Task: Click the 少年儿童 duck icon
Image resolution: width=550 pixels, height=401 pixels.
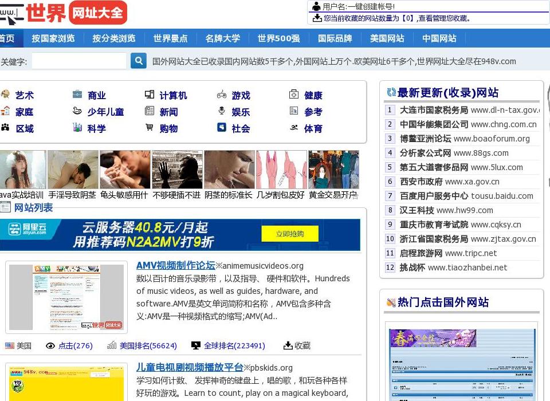Action: pyautogui.click(x=77, y=111)
